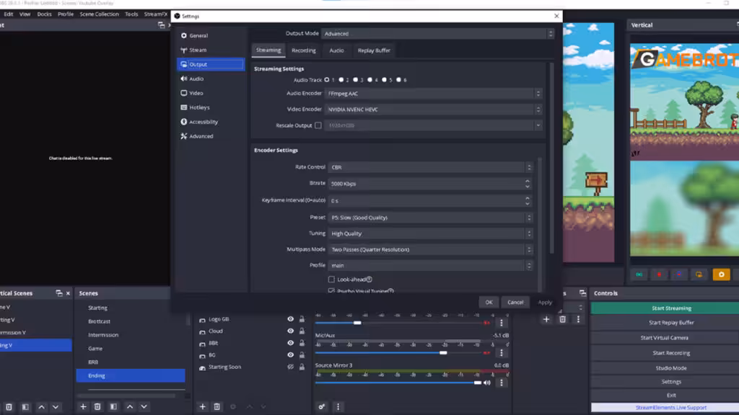Show the hidden Starting Soon source

[291, 367]
